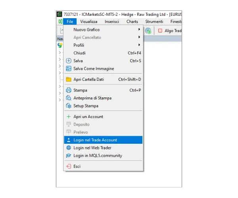238x198 pixels.
Task: Click the "Anteprima di Stampa" label
Action: click(x=92, y=98)
